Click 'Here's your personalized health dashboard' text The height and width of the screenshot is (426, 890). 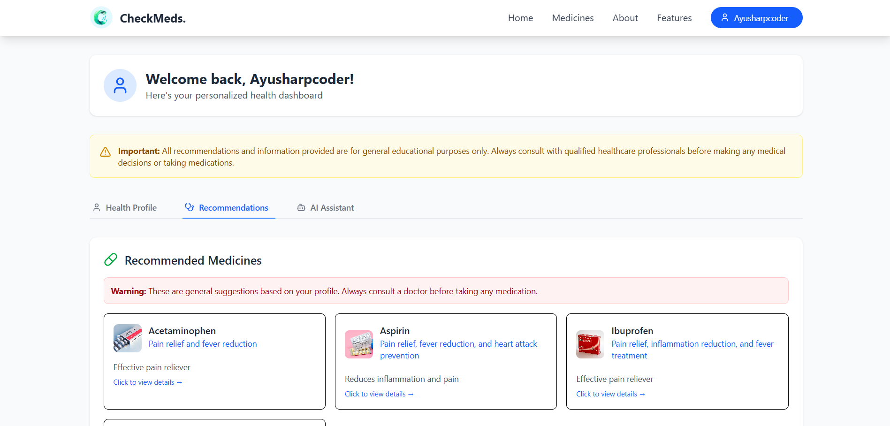tap(234, 95)
